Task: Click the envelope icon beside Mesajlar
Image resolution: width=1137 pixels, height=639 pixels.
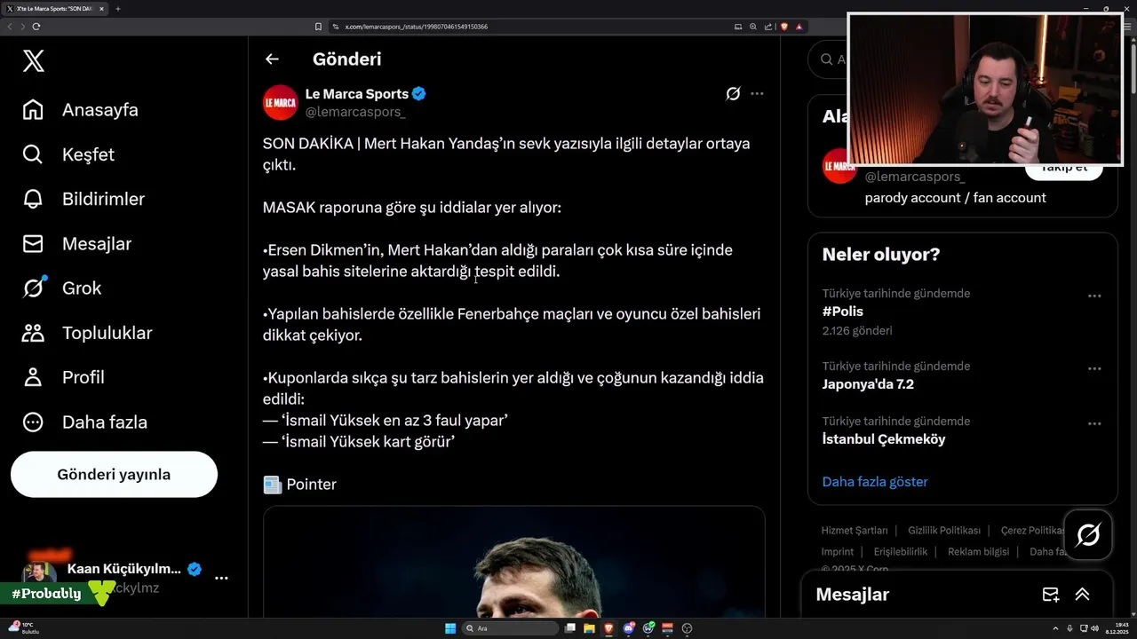Action: click(x=33, y=243)
